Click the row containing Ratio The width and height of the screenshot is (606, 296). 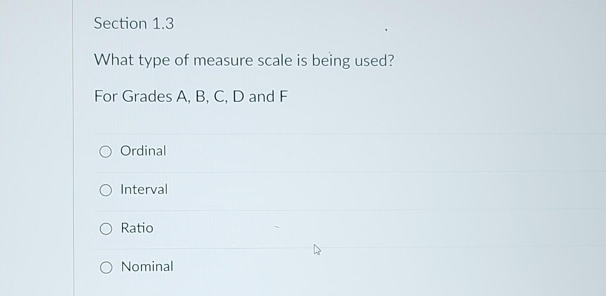[x=250, y=228]
